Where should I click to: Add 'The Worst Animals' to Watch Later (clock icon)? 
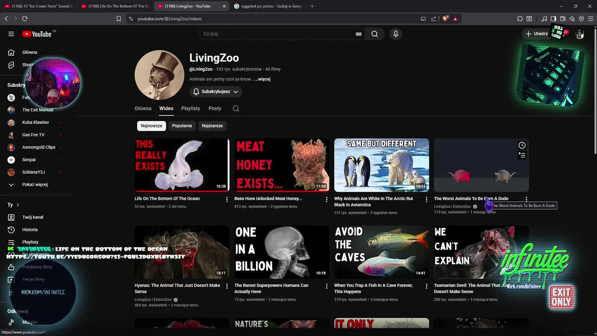point(522,145)
